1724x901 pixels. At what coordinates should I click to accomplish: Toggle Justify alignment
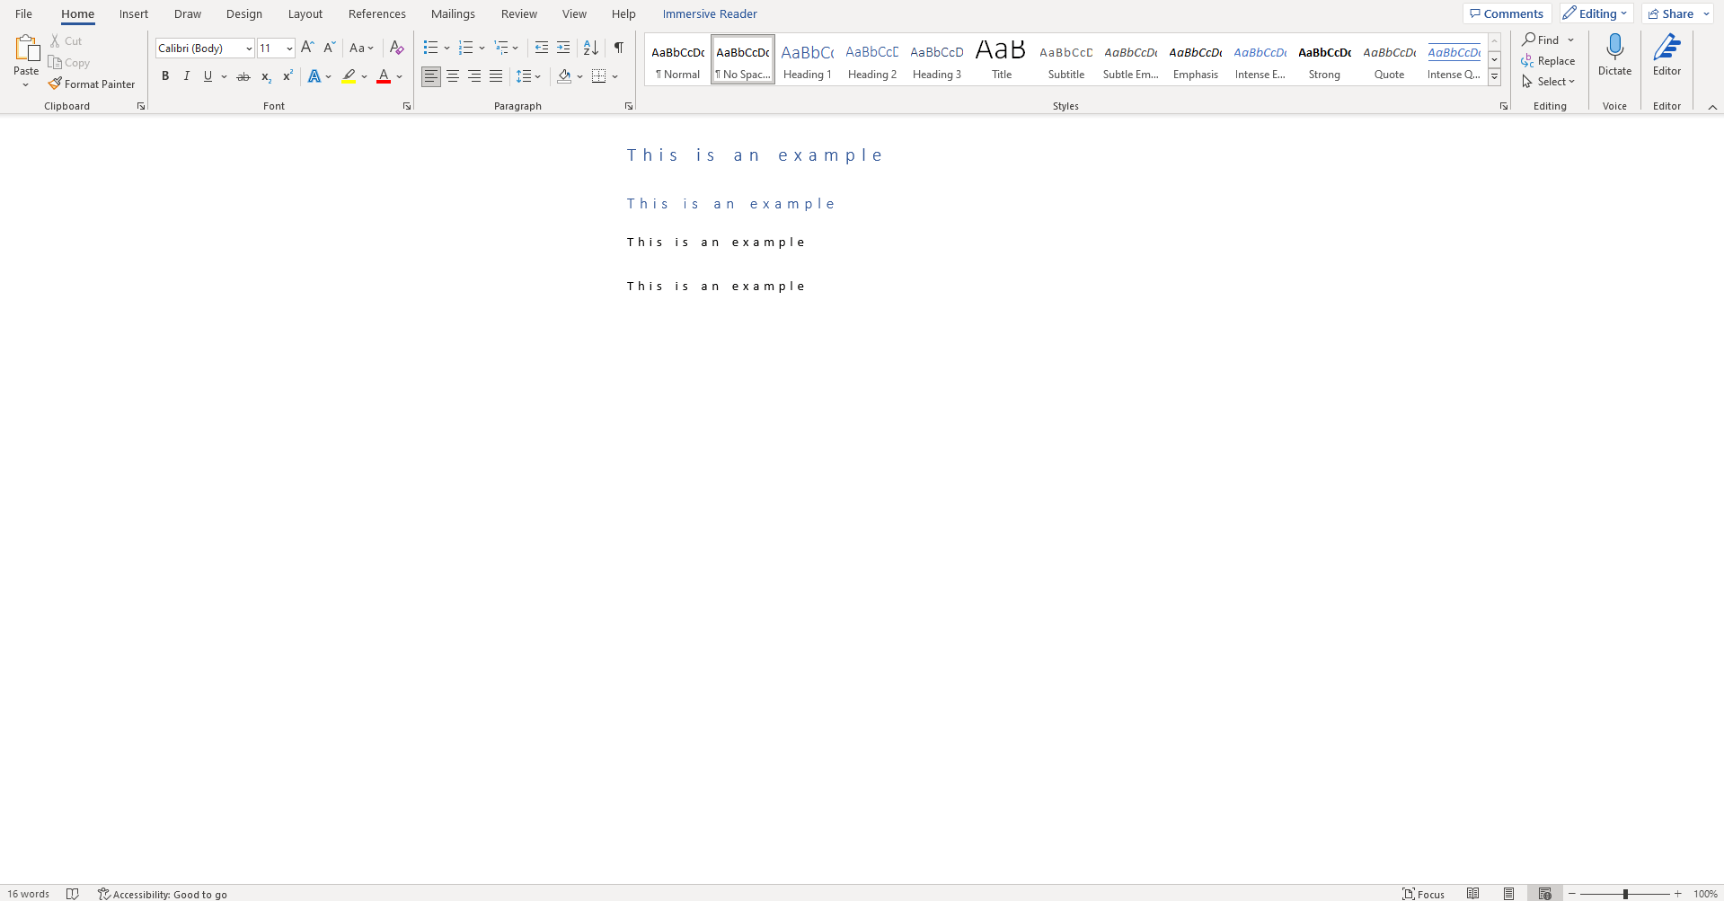click(496, 76)
